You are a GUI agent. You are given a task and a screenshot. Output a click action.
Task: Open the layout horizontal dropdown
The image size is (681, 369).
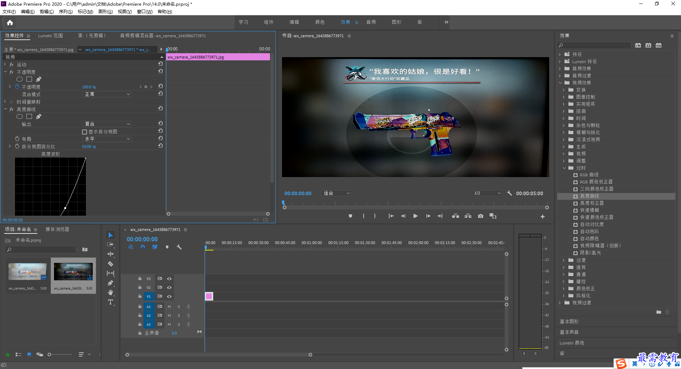107,139
